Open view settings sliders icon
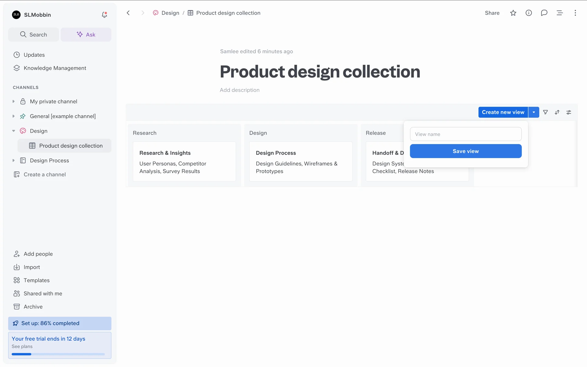This screenshot has height=367, width=587. [569, 112]
